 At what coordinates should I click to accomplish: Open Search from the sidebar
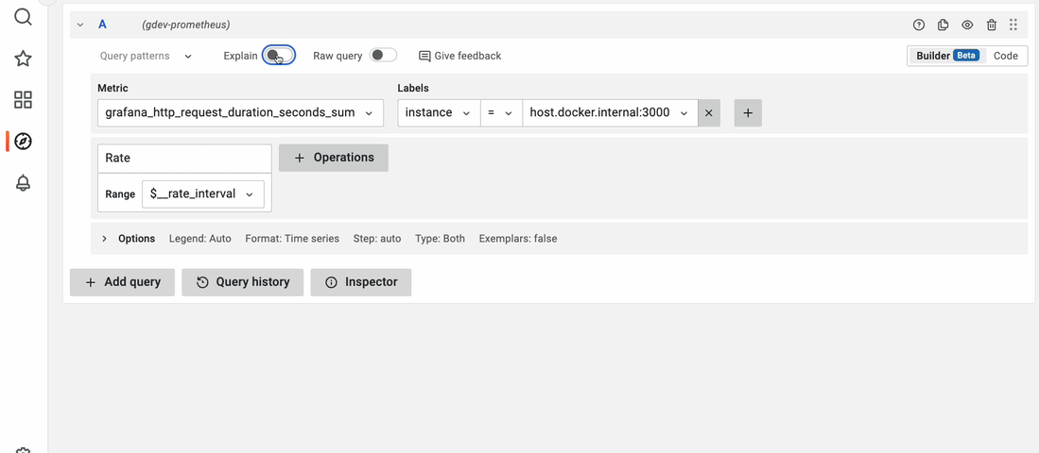tap(24, 17)
